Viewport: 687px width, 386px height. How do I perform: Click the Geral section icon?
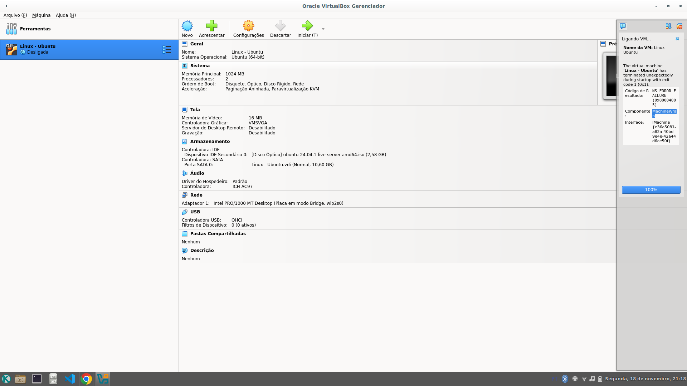click(185, 44)
